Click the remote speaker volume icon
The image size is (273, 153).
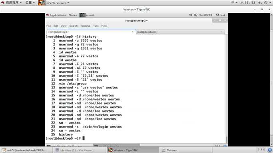click(x=191, y=15)
